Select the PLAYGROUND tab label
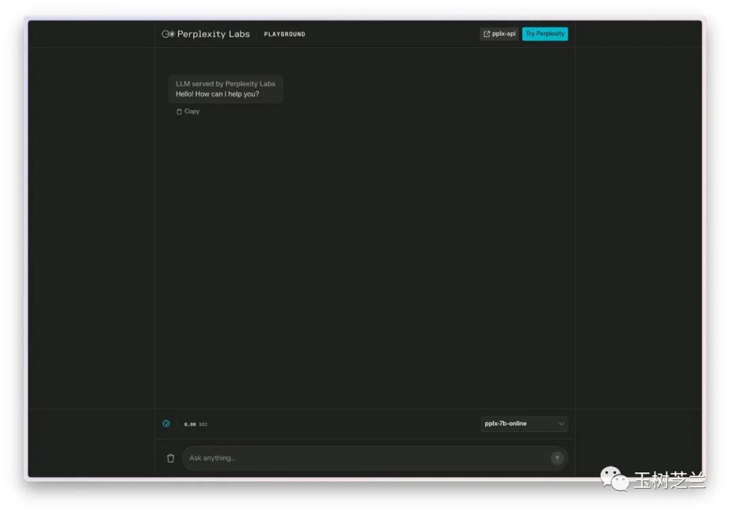730x513 pixels. 285,34
